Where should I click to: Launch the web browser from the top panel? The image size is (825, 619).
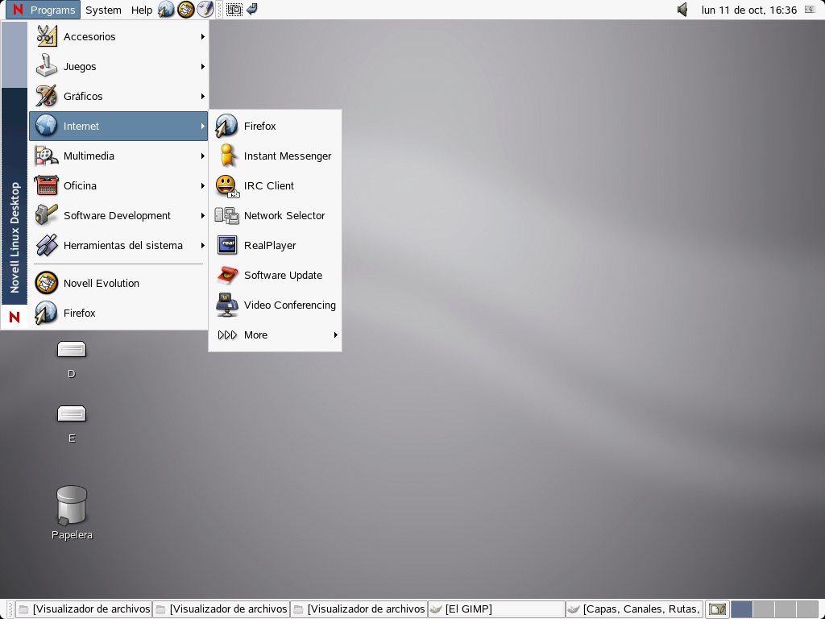pos(166,10)
